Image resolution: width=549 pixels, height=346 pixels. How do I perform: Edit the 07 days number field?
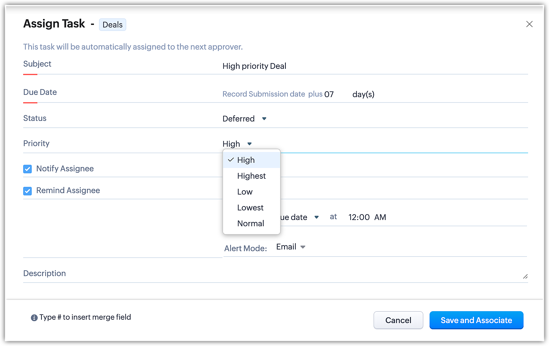pos(329,94)
